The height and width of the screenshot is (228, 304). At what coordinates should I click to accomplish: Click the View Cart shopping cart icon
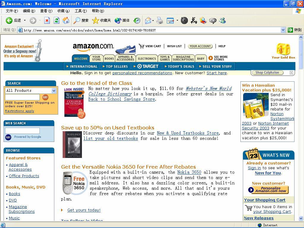(x=141, y=46)
